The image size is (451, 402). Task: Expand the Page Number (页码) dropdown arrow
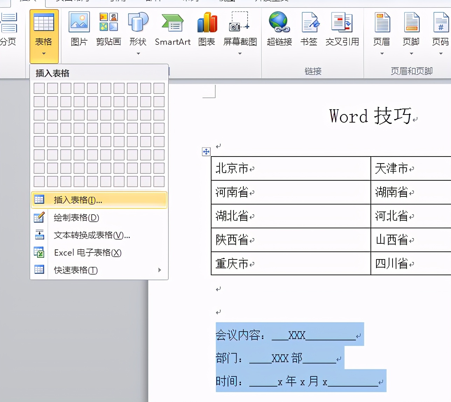pos(441,54)
